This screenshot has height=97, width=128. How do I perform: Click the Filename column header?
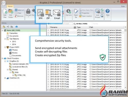[x=61, y=27]
